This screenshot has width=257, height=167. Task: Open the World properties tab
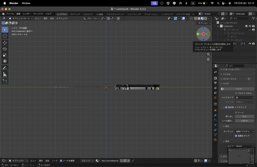click(215, 98)
